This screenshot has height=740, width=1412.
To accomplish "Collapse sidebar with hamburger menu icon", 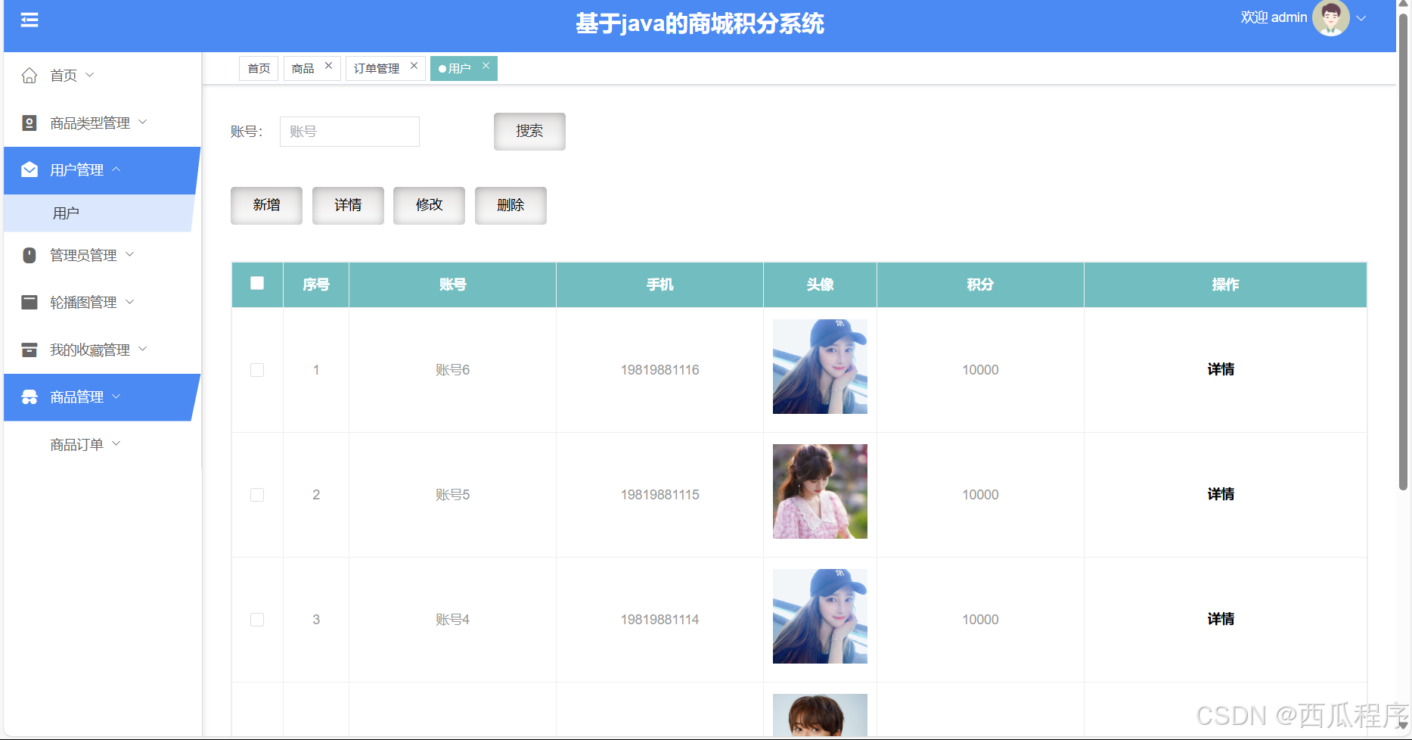I will point(29,20).
